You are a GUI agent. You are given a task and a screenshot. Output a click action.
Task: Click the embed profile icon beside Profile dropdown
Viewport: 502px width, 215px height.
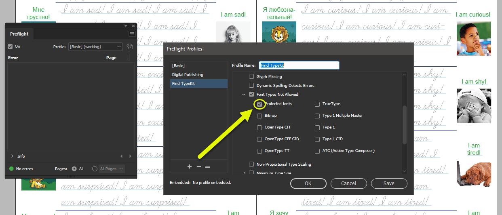coord(130,46)
